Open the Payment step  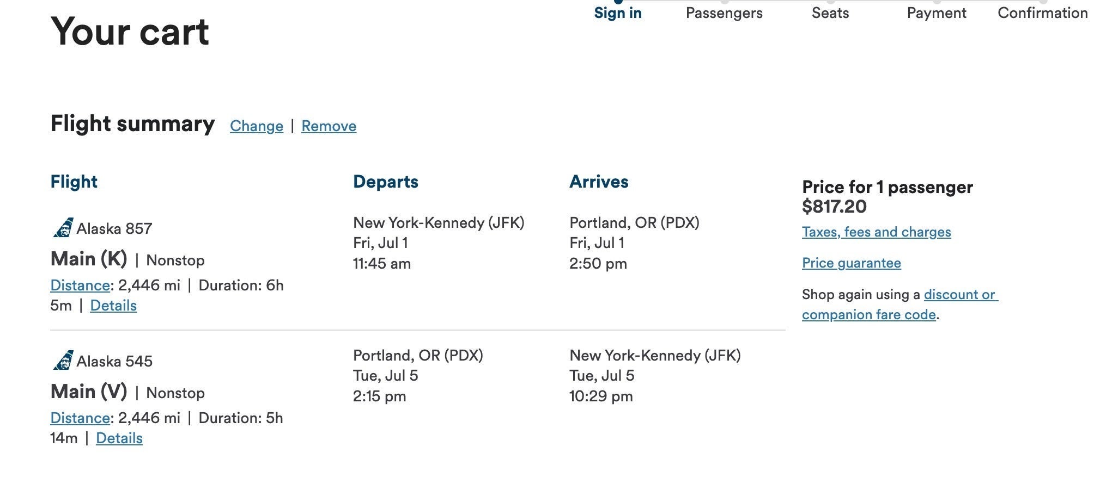tap(937, 13)
